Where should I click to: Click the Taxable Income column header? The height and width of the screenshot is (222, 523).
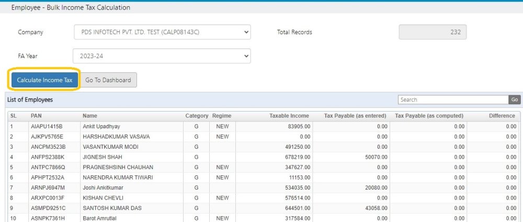(289, 116)
